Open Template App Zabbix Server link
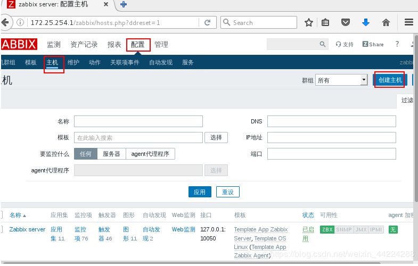The width and height of the screenshot is (418, 266). tap(261, 234)
